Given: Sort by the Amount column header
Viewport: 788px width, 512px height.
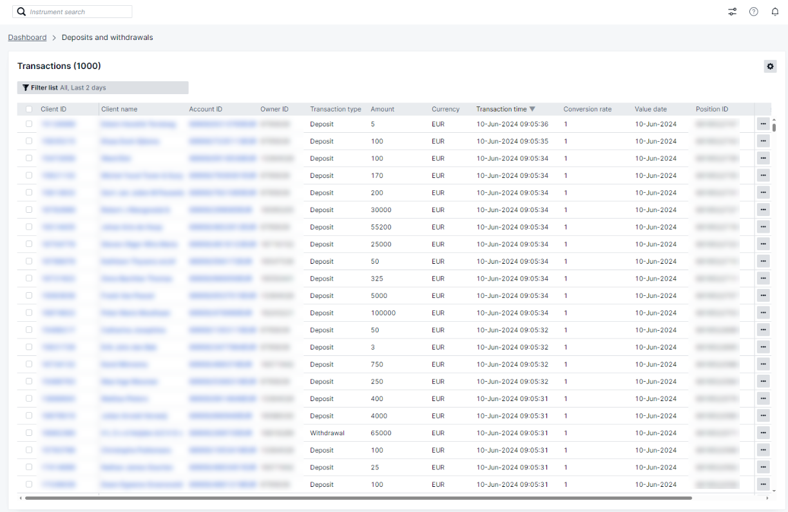Looking at the screenshot, I should 382,109.
